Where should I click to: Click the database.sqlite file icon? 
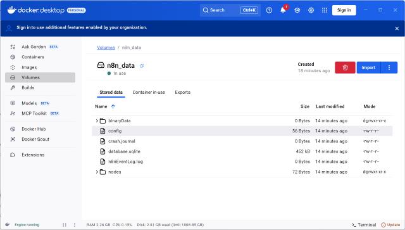103,151
